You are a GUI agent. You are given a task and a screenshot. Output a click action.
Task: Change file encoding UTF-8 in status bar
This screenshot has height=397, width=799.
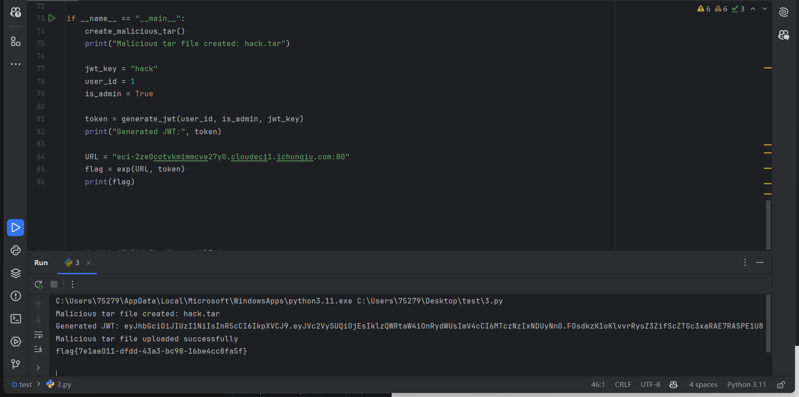point(650,385)
